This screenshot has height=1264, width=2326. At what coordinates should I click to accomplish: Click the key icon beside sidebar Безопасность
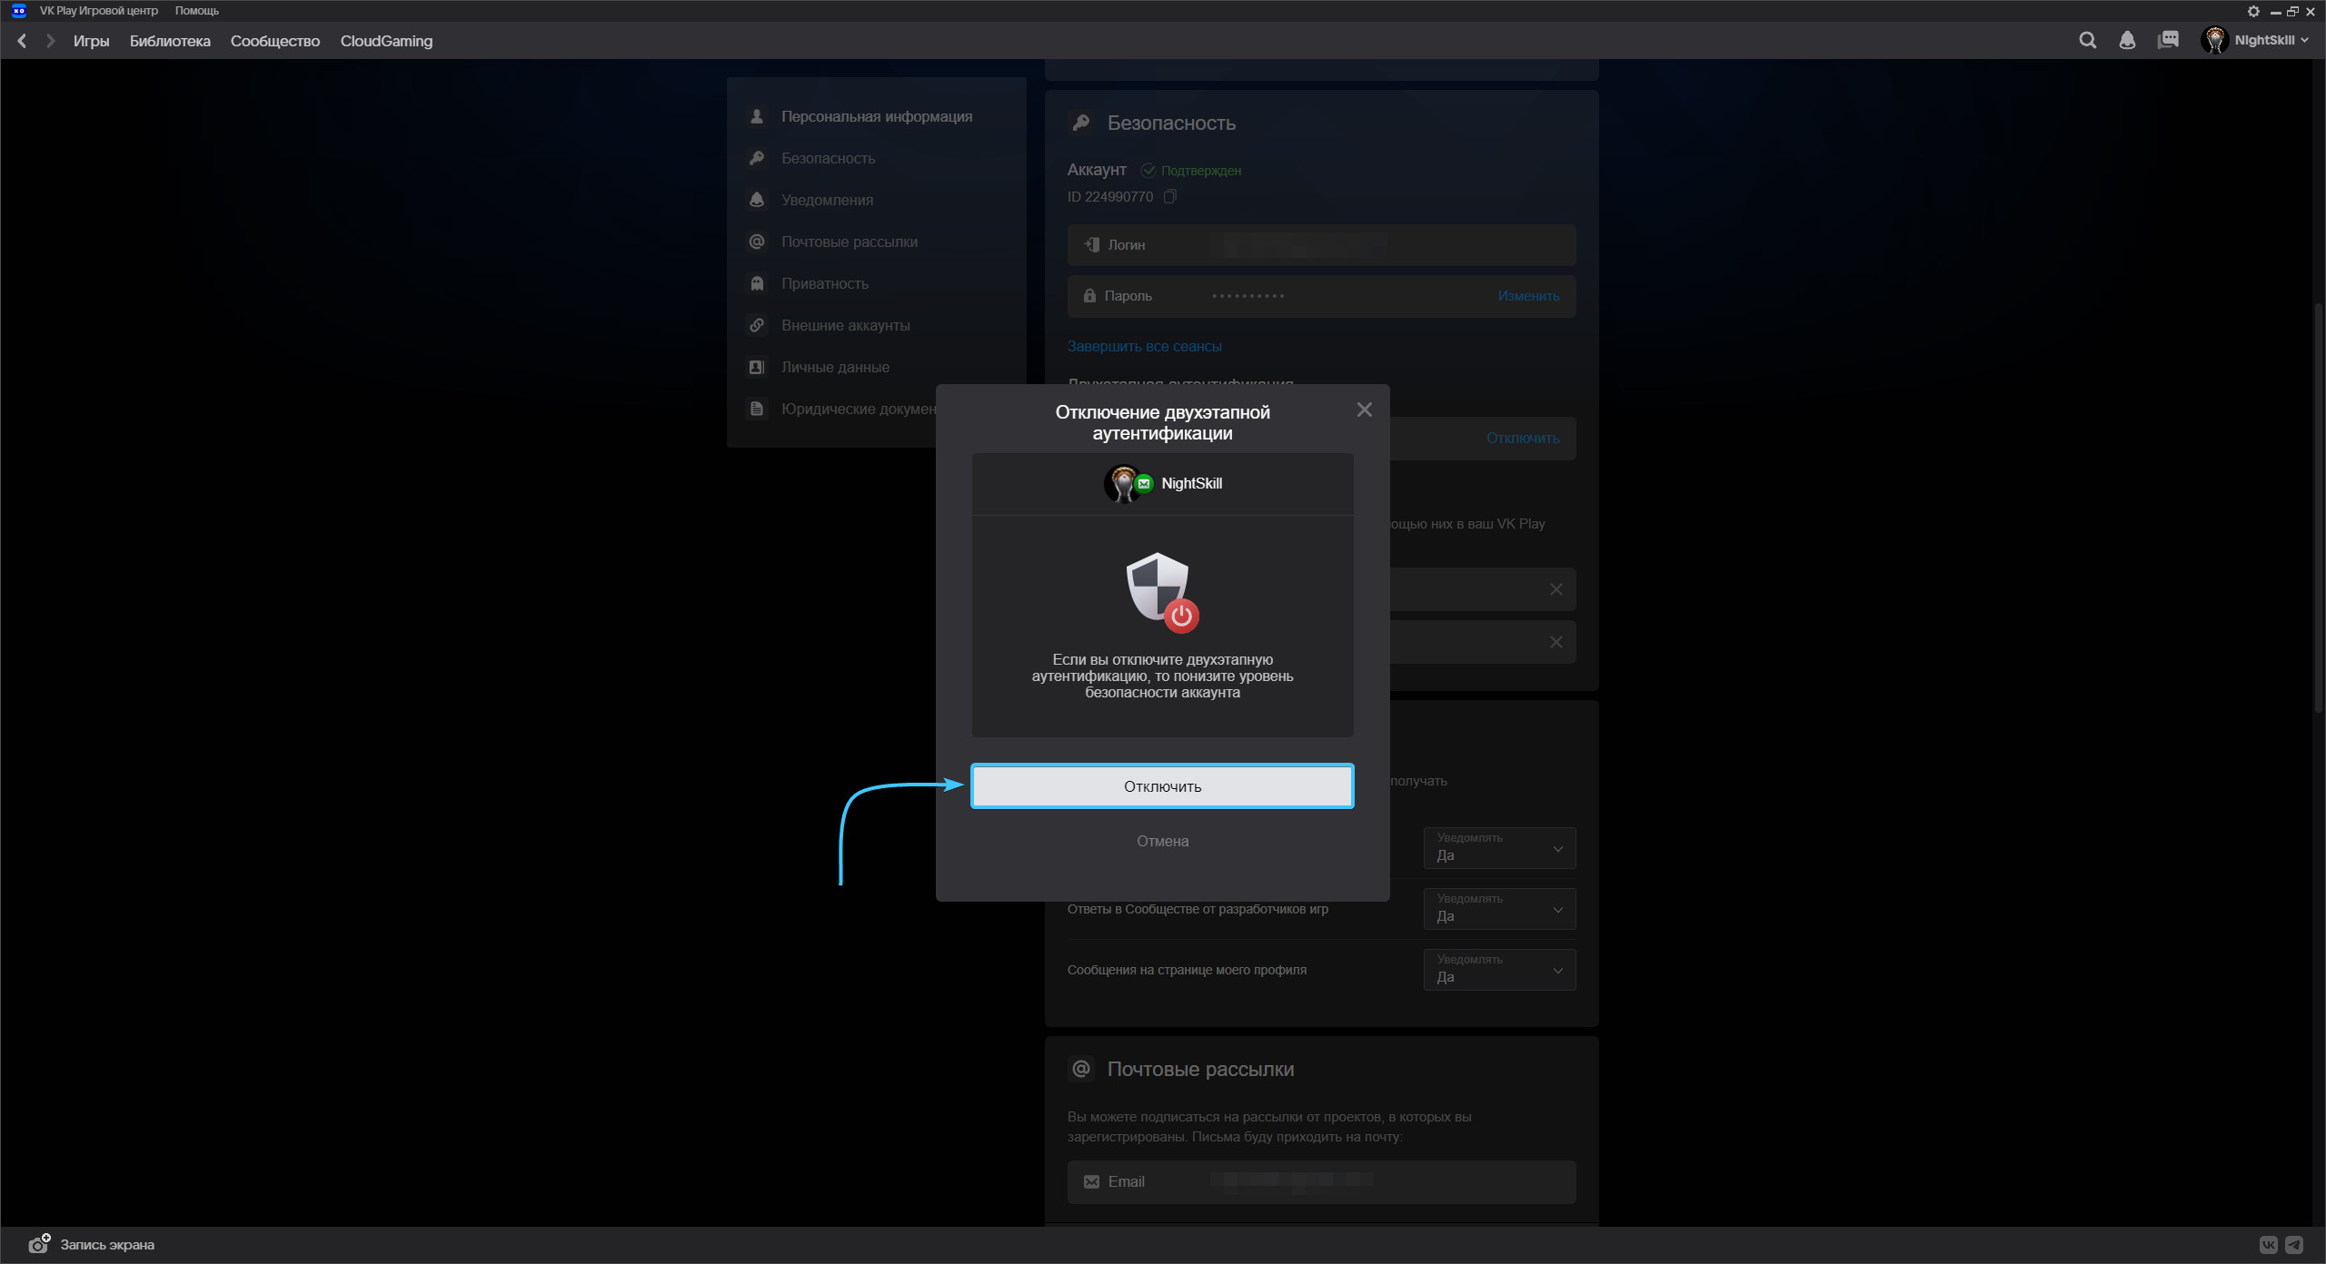(756, 158)
